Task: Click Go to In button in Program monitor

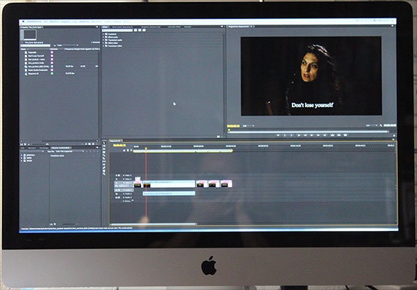Action: [x=299, y=135]
